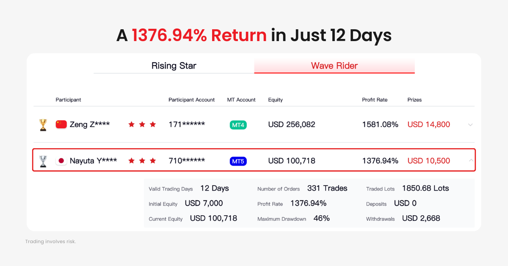Select the Wave Rider tab
The image size is (508, 266).
click(x=334, y=66)
